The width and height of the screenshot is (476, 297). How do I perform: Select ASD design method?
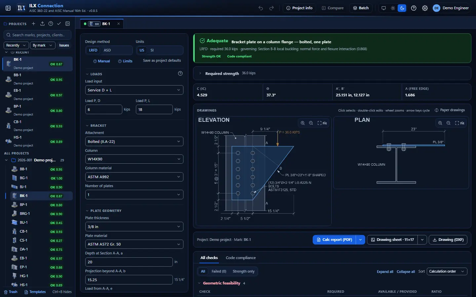coord(107,50)
